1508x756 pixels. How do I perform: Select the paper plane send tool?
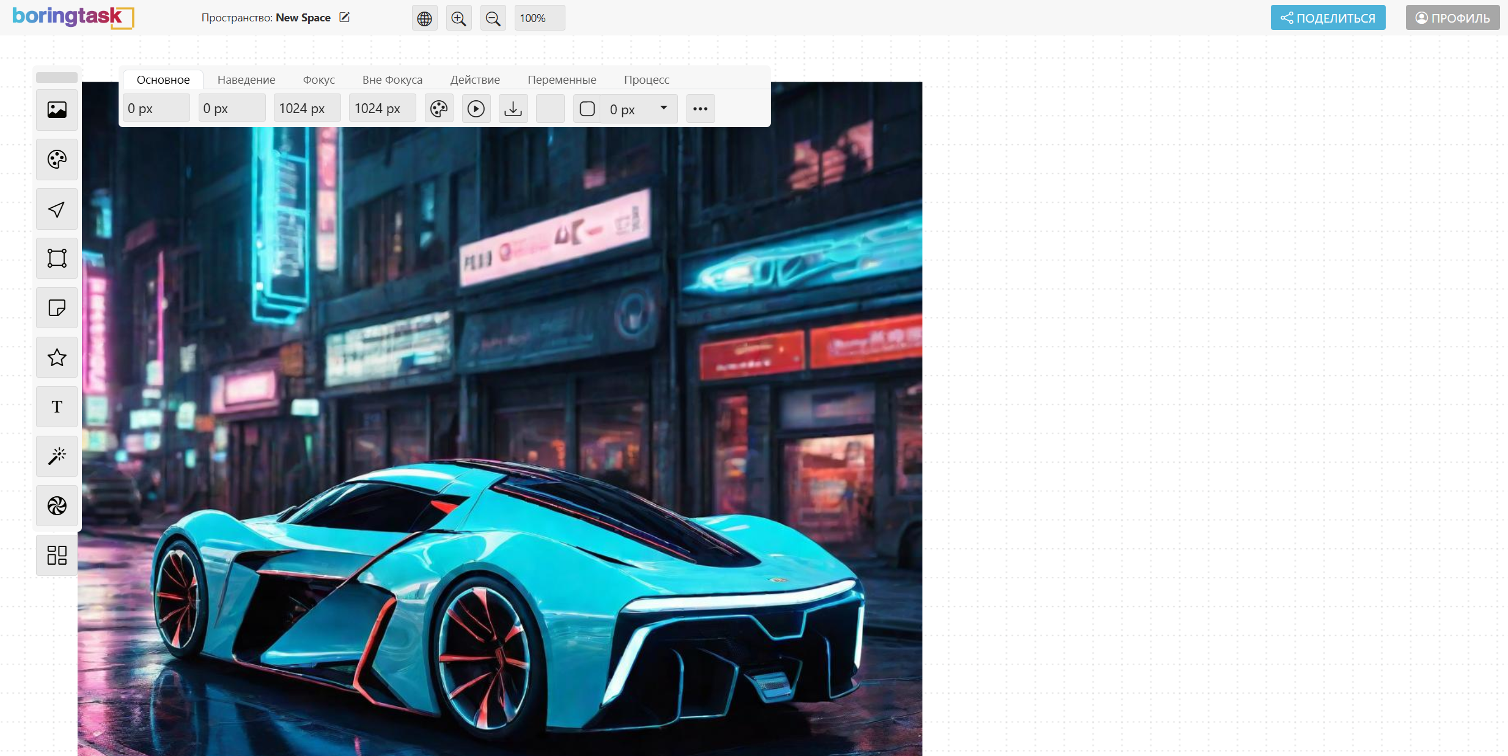(57, 209)
